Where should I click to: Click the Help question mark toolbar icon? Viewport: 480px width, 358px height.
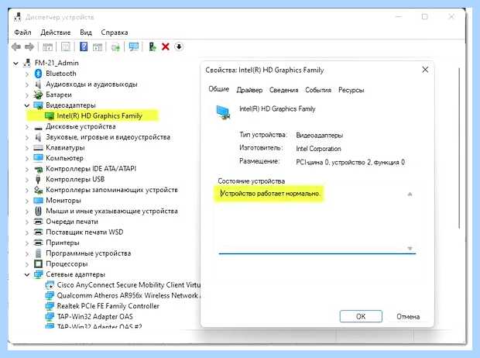tap(84, 47)
